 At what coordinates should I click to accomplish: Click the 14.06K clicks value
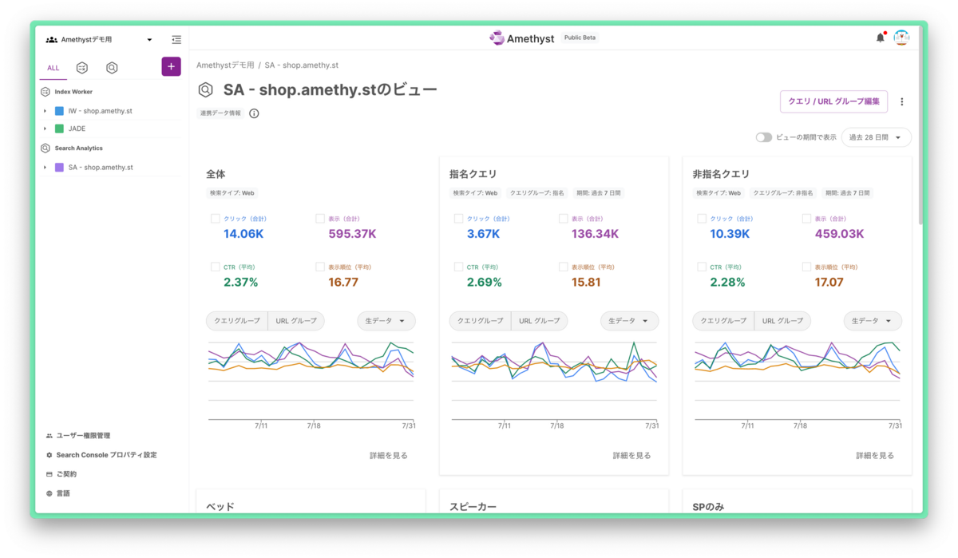click(x=243, y=234)
